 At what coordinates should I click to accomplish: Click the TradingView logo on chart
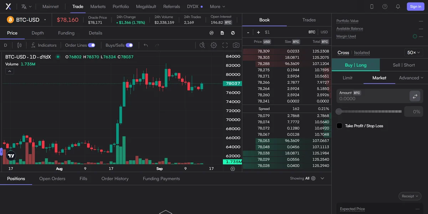click(x=11, y=156)
